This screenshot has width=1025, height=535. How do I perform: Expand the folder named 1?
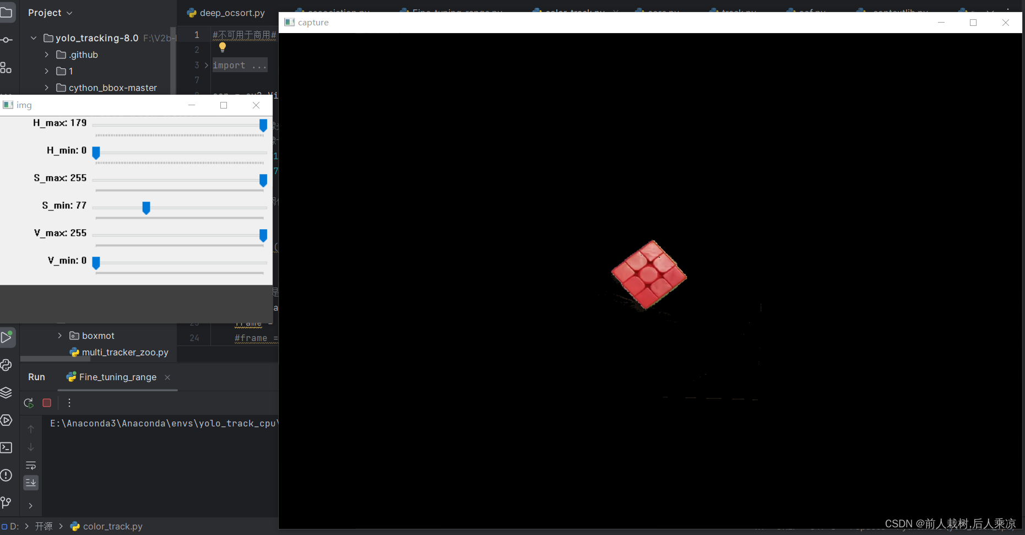(47, 71)
